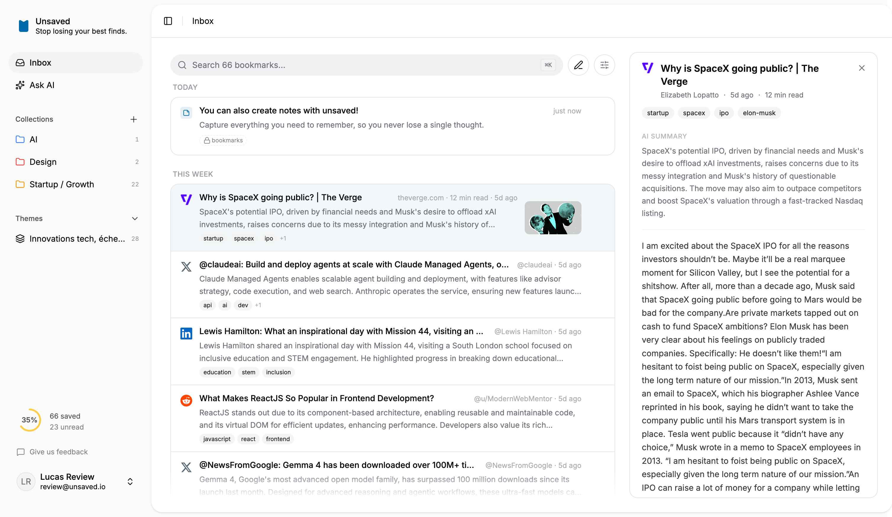Click the Verge logo in bookmark list
The image size is (892, 517).
186,199
